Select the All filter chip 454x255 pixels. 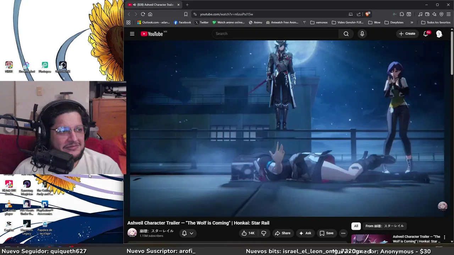356,226
